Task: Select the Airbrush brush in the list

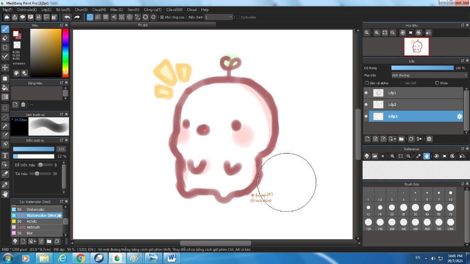Action: 37,227
